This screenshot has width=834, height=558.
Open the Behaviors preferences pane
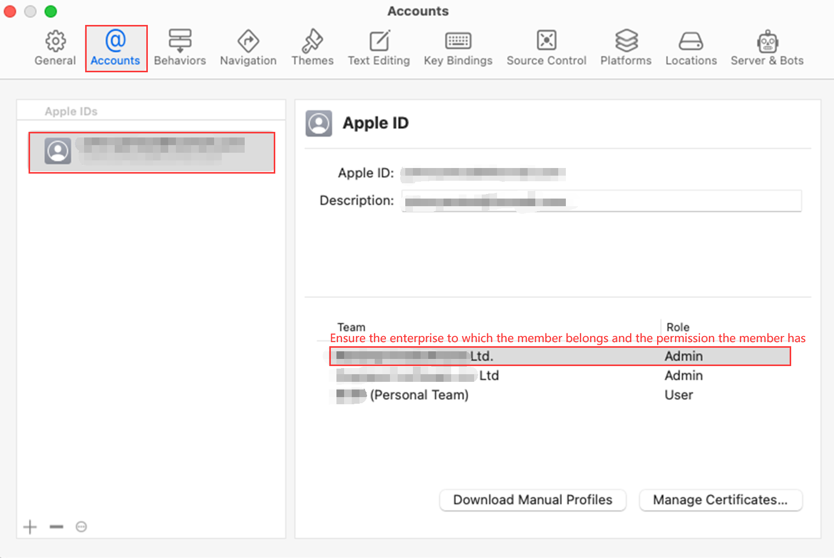179,47
